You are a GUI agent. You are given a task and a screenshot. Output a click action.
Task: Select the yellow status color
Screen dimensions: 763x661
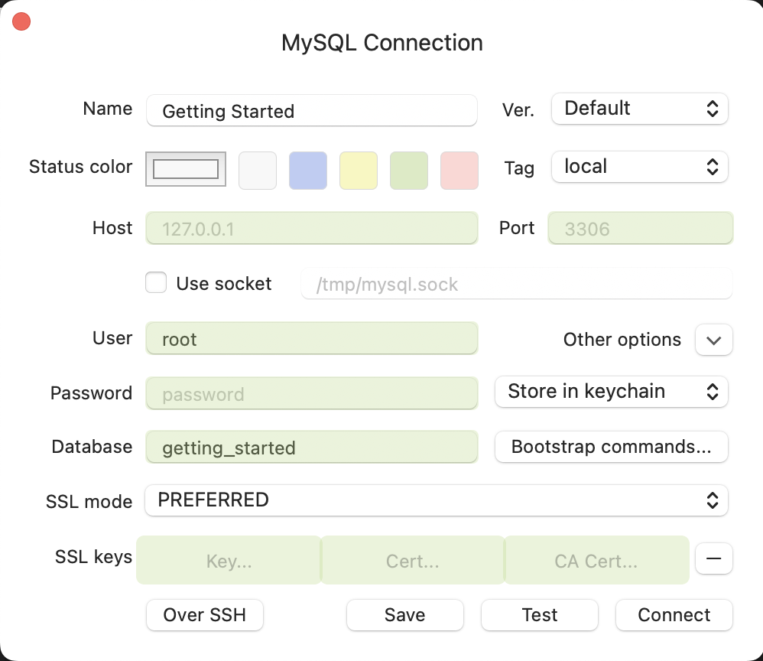coord(359,170)
